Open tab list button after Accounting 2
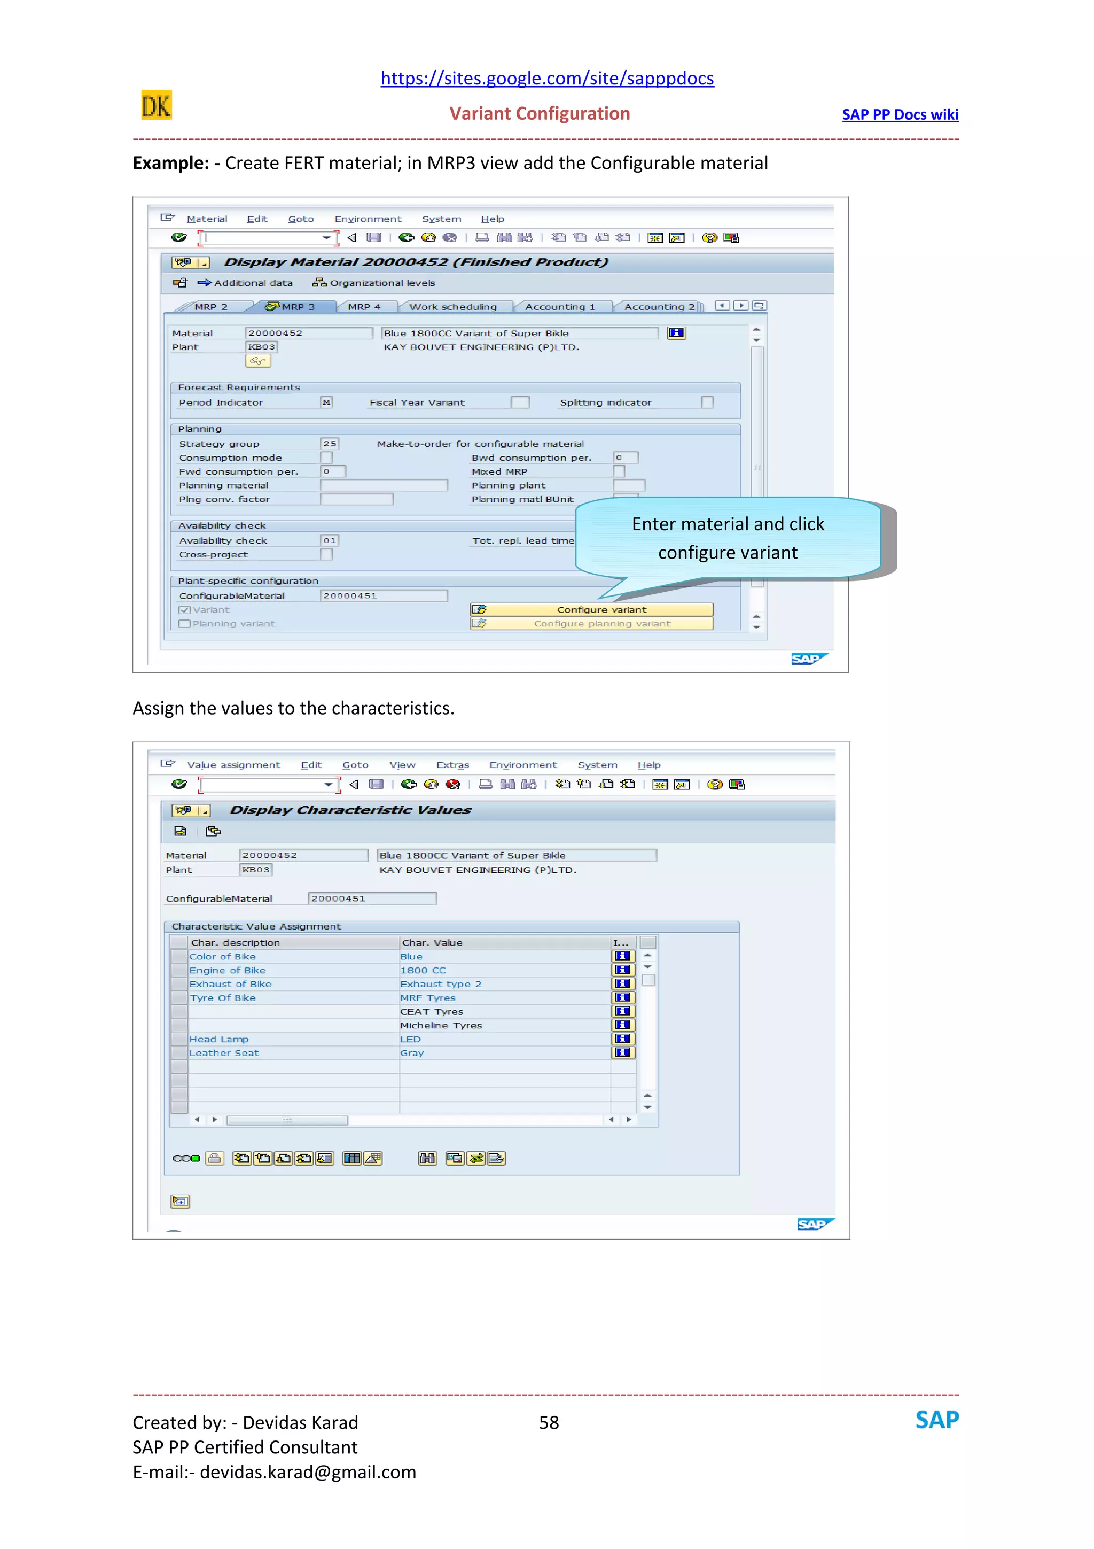 (x=760, y=306)
